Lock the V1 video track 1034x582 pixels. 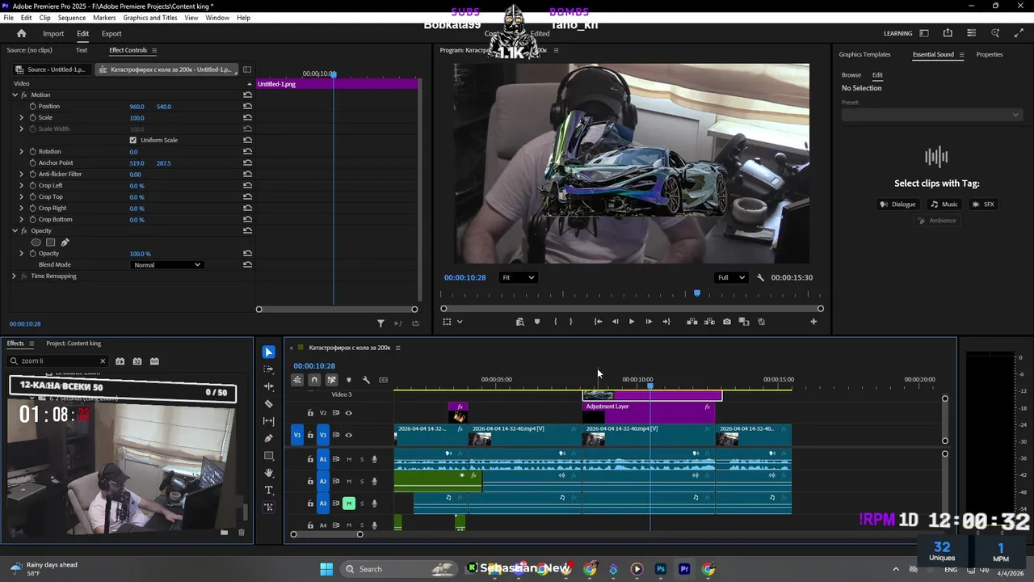click(x=310, y=435)
